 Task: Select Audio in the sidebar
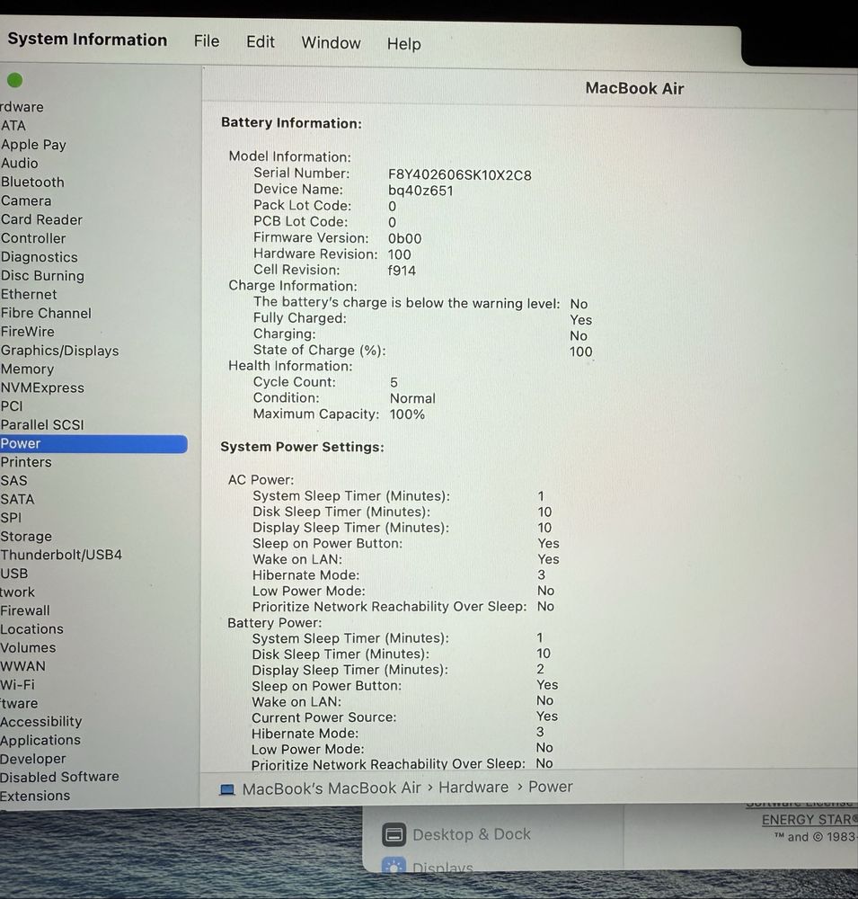pyautogui.click(x=20, y=164)
